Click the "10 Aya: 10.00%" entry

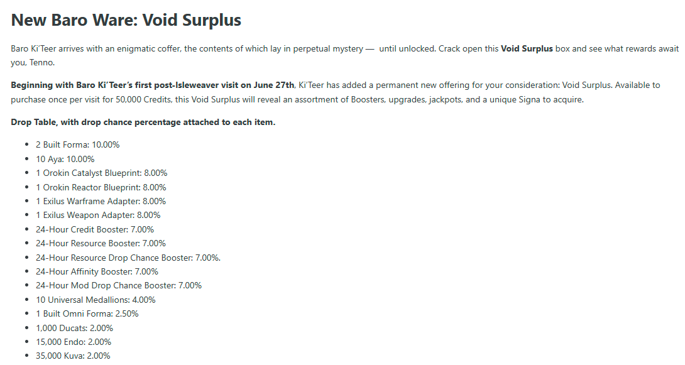coord(65,159)
